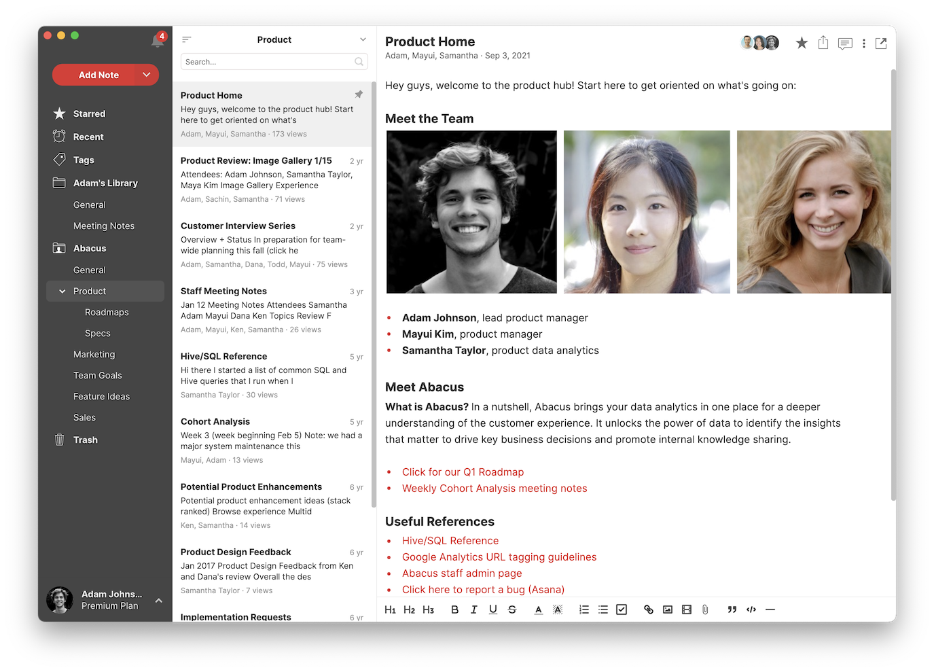Change the text color

(x=538, y=609)
